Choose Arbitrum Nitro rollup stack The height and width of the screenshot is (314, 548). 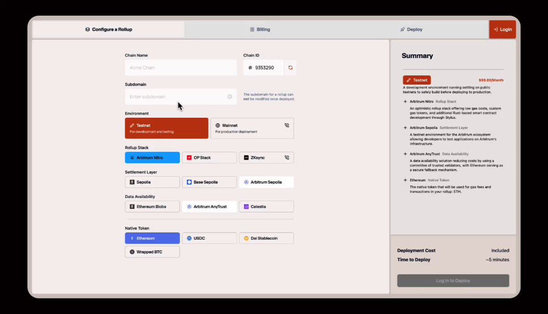click(x=152, y=158)
